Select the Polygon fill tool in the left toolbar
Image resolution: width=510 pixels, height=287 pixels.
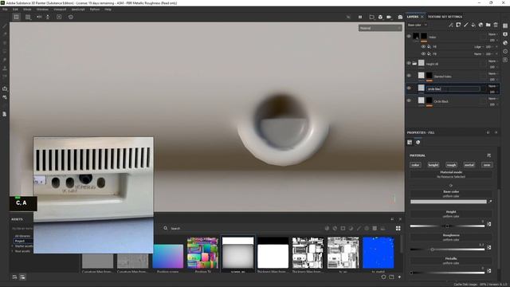[5, 51]
